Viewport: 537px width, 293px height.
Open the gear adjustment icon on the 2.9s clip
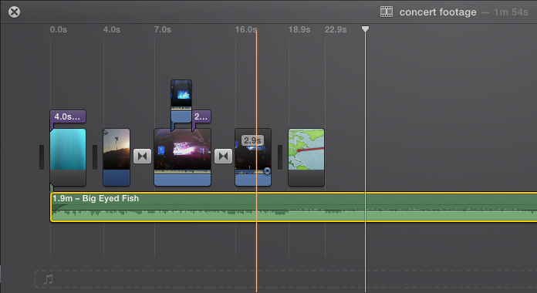click(x=267, y=170)
